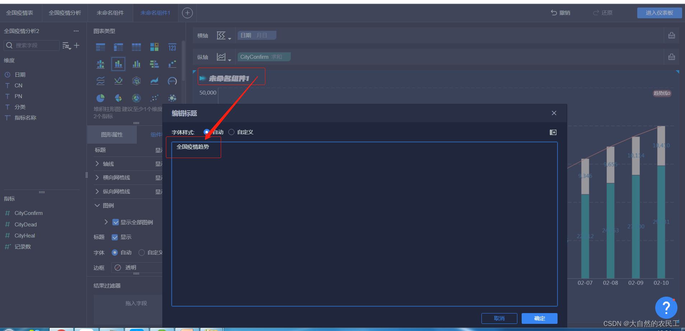
Task: Click the 撤销 undo button
Action: tap(560, 13)
